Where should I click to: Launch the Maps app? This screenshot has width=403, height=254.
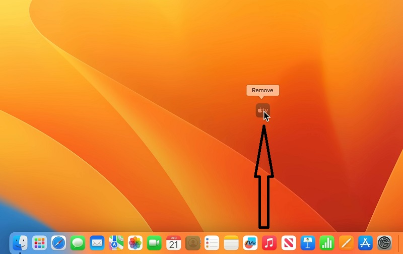point(116,243)
